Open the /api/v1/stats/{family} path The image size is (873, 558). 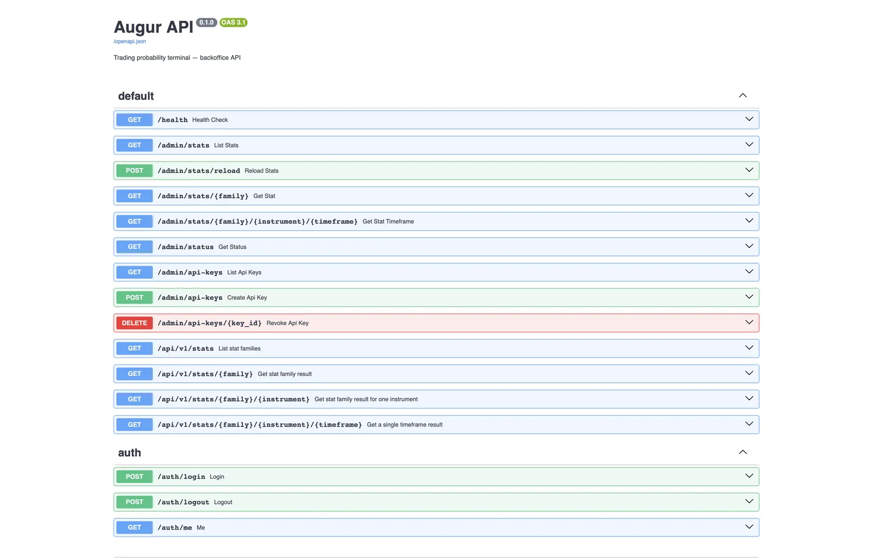click(x=205, y=374)
